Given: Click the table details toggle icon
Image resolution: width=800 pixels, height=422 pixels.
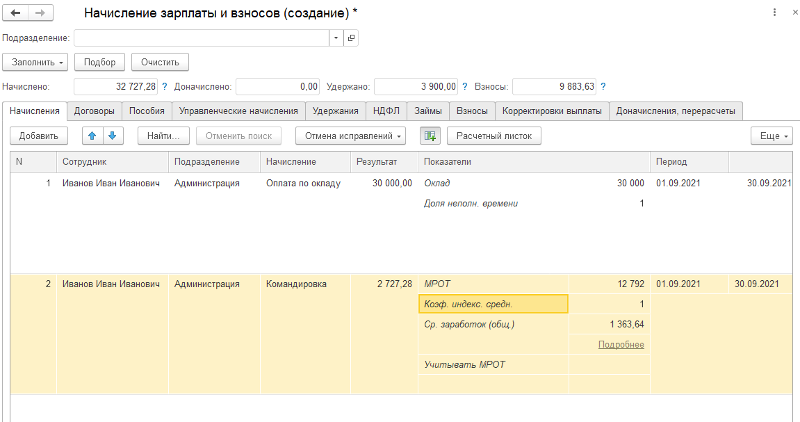Looking at the screenshot, I should pos(430,136).
